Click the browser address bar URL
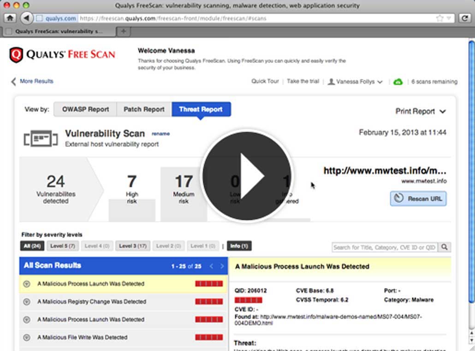 pyautogui.click(x=172, y=18)
